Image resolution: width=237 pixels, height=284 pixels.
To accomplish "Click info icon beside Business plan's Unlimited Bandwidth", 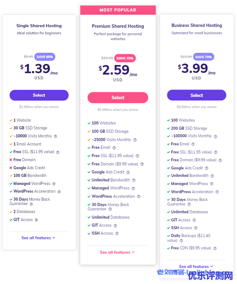I will [212, 176].
